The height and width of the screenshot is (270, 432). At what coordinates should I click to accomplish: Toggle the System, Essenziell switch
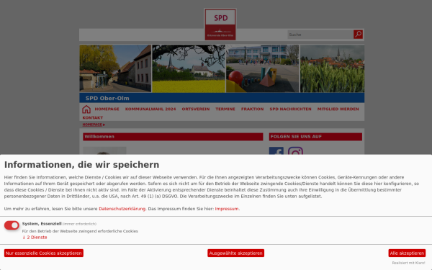(12, 225)
